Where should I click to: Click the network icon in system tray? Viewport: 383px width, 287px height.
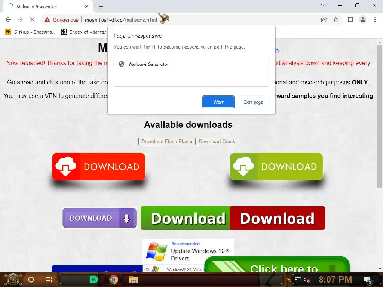tap(298, 280)
